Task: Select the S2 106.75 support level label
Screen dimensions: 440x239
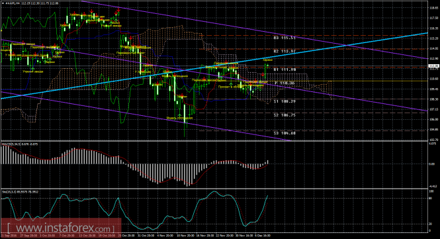Action: tap(285, 115)
